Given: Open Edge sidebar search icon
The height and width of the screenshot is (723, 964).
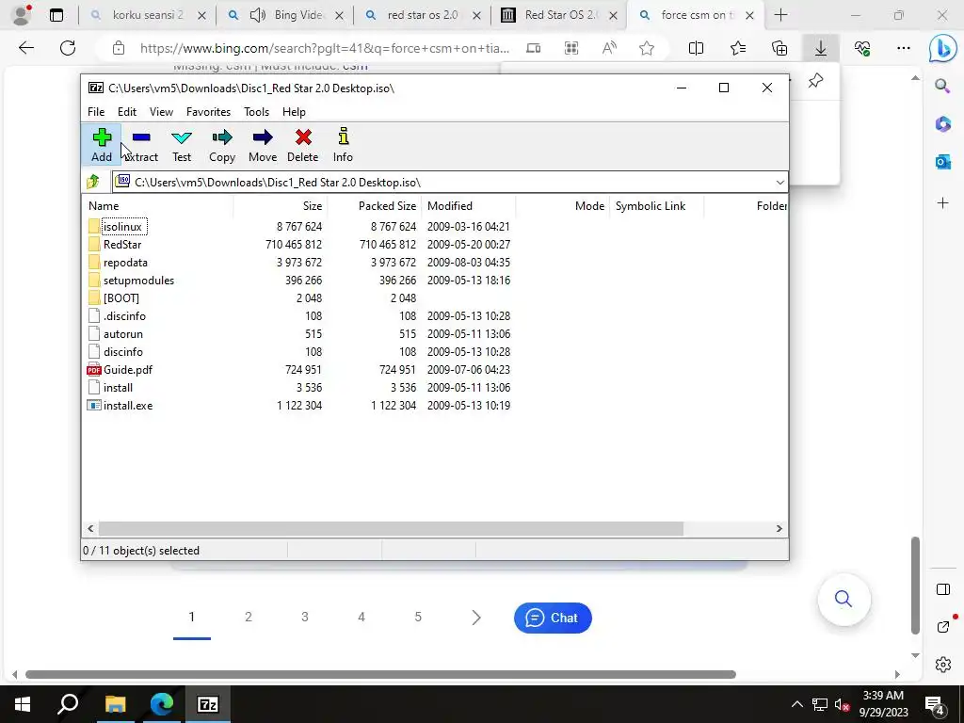Looking at the screenshot, I should (x=942, y=85).
